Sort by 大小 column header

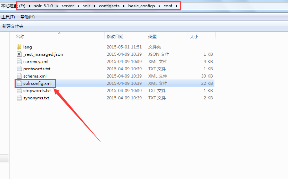[194, 37]
